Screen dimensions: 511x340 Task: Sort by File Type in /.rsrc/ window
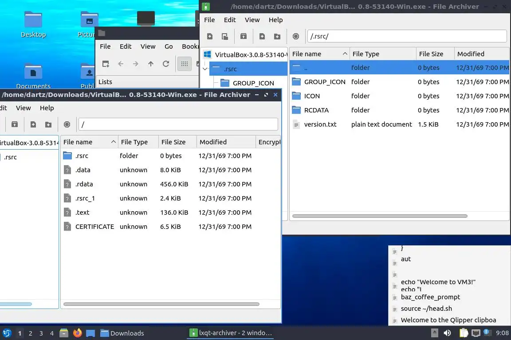coord(383,54)
